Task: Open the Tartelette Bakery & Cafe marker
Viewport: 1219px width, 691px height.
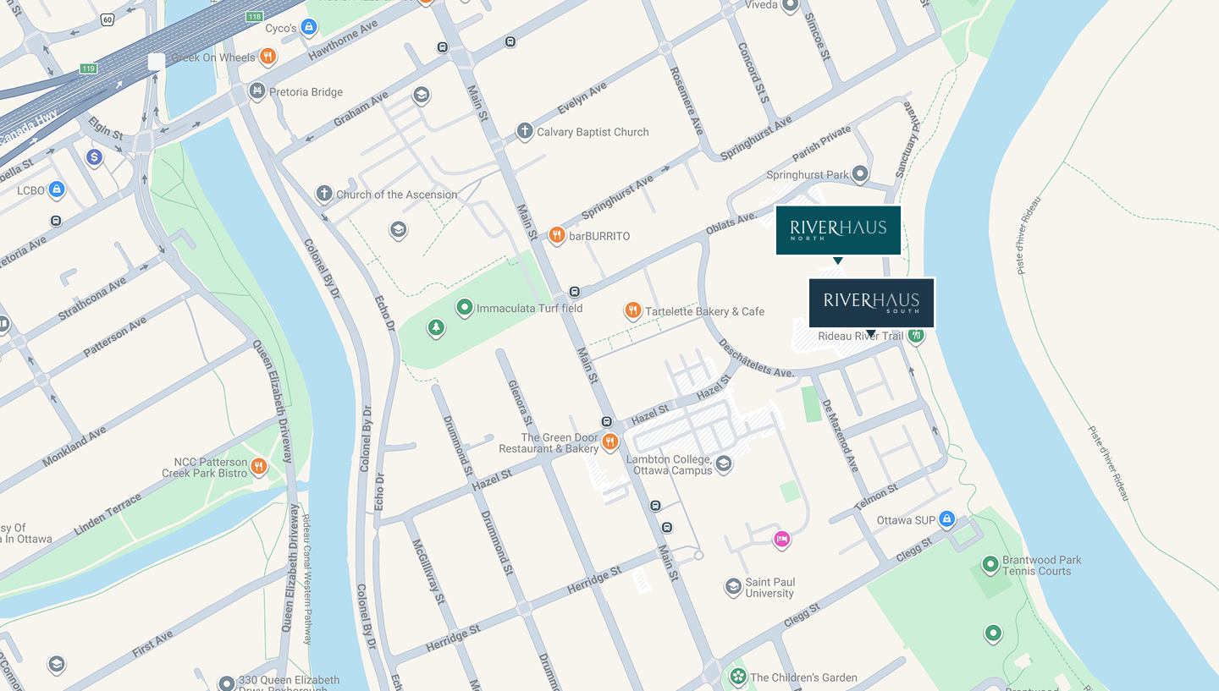Action: [x=632, y=310]
